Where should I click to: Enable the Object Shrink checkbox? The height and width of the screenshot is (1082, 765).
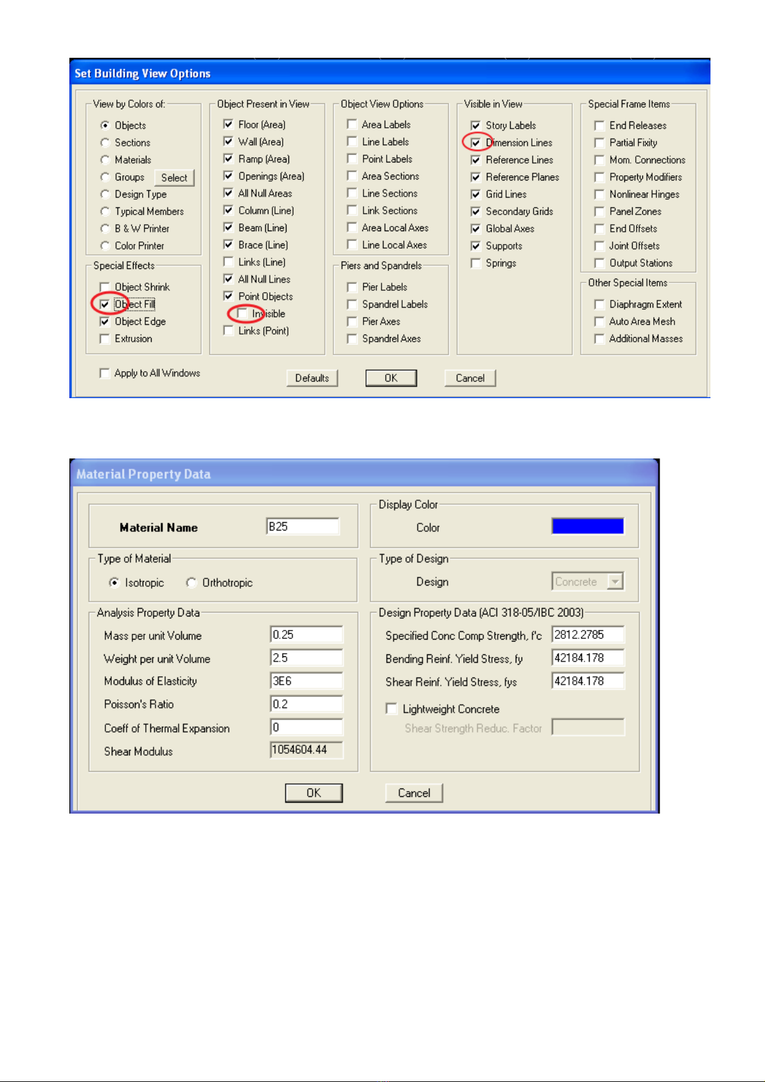(105, 287)
